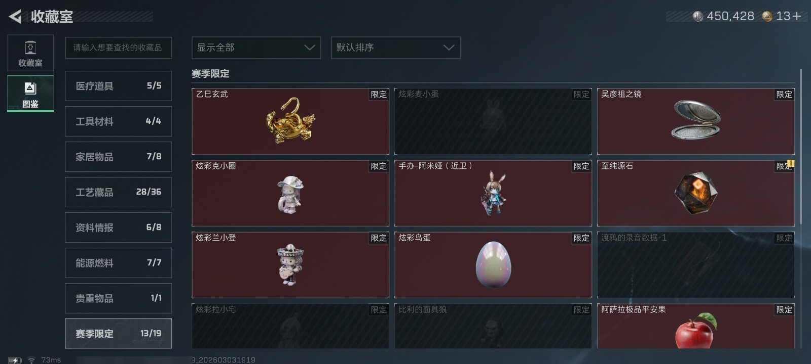811x364 pixels.
Task: Open the 显示全部 filter dropdown
Action: point(256,48)
